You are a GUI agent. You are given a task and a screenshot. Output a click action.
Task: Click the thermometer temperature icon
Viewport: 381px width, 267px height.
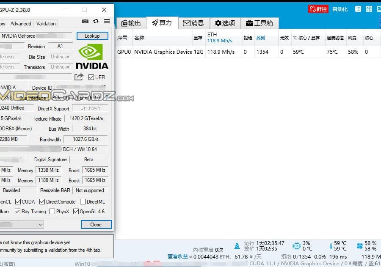coord(331,246)
